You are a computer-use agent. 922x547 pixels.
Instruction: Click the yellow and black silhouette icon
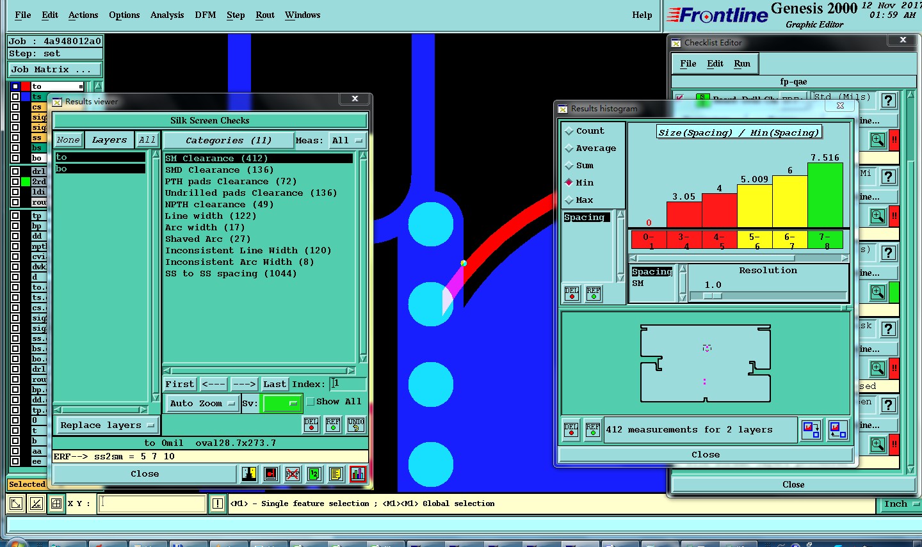249,474
